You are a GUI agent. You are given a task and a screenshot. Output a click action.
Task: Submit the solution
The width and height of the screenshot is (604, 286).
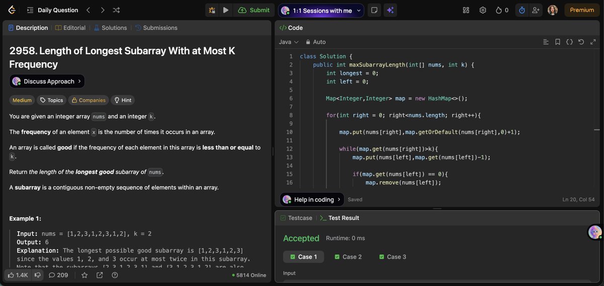254,10
